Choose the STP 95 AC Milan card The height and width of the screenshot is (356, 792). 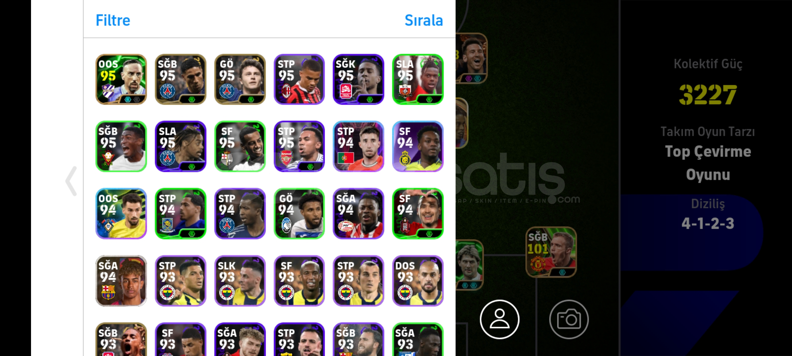pos(299,79)
